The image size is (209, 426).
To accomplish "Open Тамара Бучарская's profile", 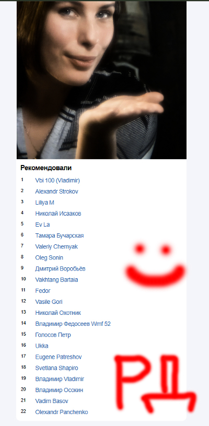I will point(60,235).
